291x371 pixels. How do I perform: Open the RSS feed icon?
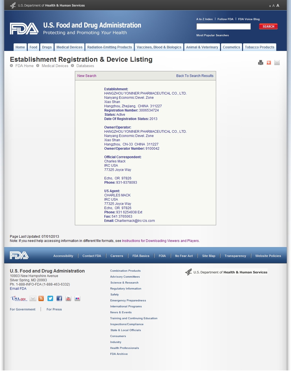(x=41, y=299)
